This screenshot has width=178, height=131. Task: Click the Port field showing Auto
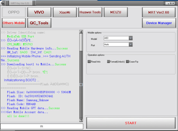tap(116, 45)
